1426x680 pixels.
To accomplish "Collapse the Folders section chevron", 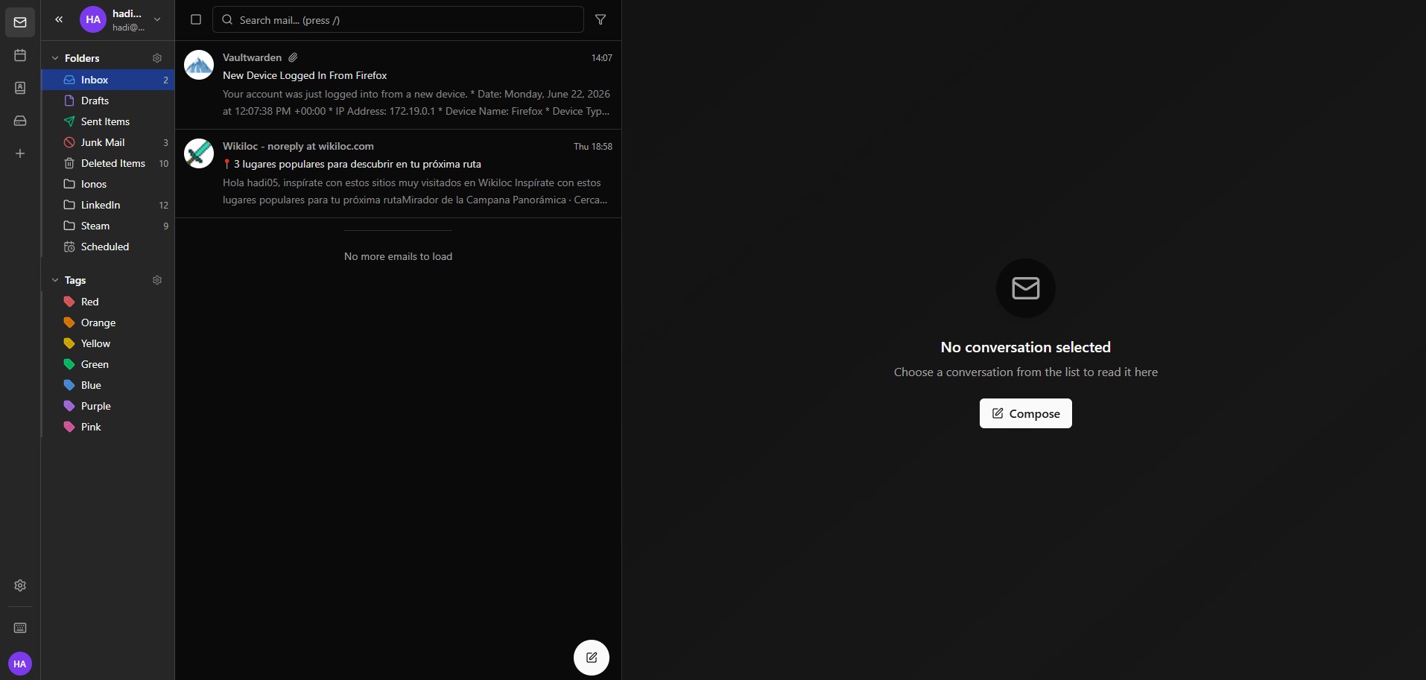I will (55, 58).
